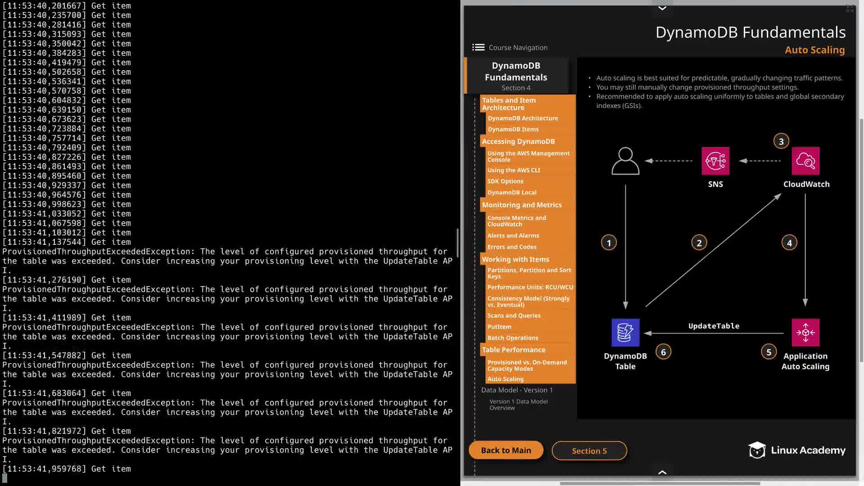The image size is (864, 486).
Task: Click the SNS service icon
Action: [x=715, y=161]
